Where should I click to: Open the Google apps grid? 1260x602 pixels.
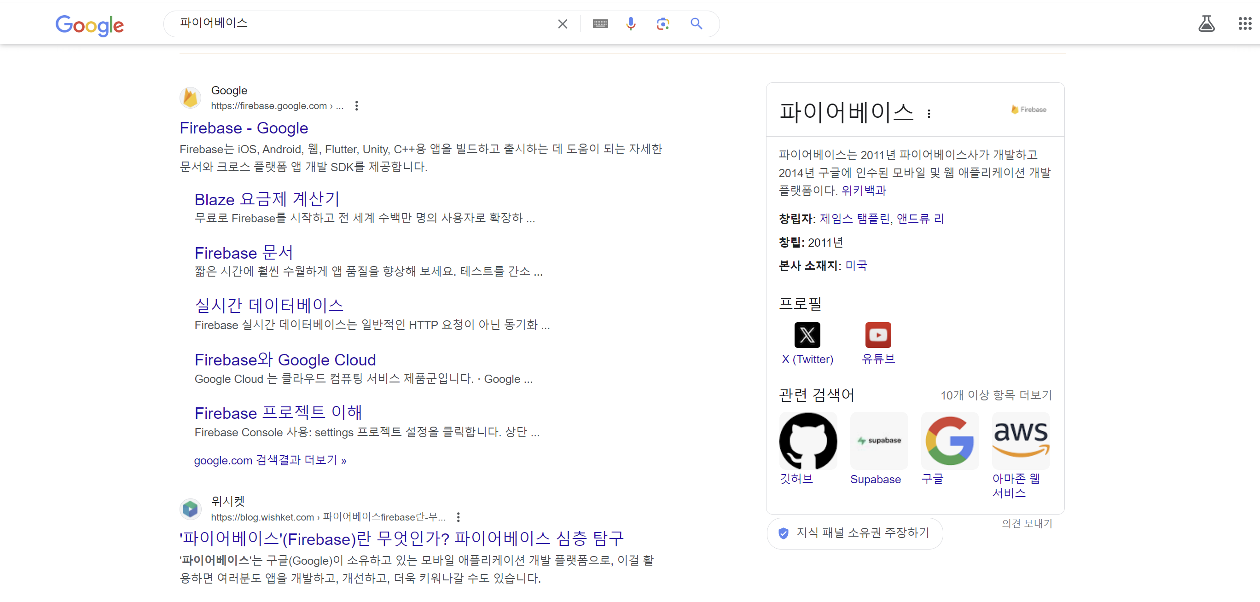(x=1244, y=23)
